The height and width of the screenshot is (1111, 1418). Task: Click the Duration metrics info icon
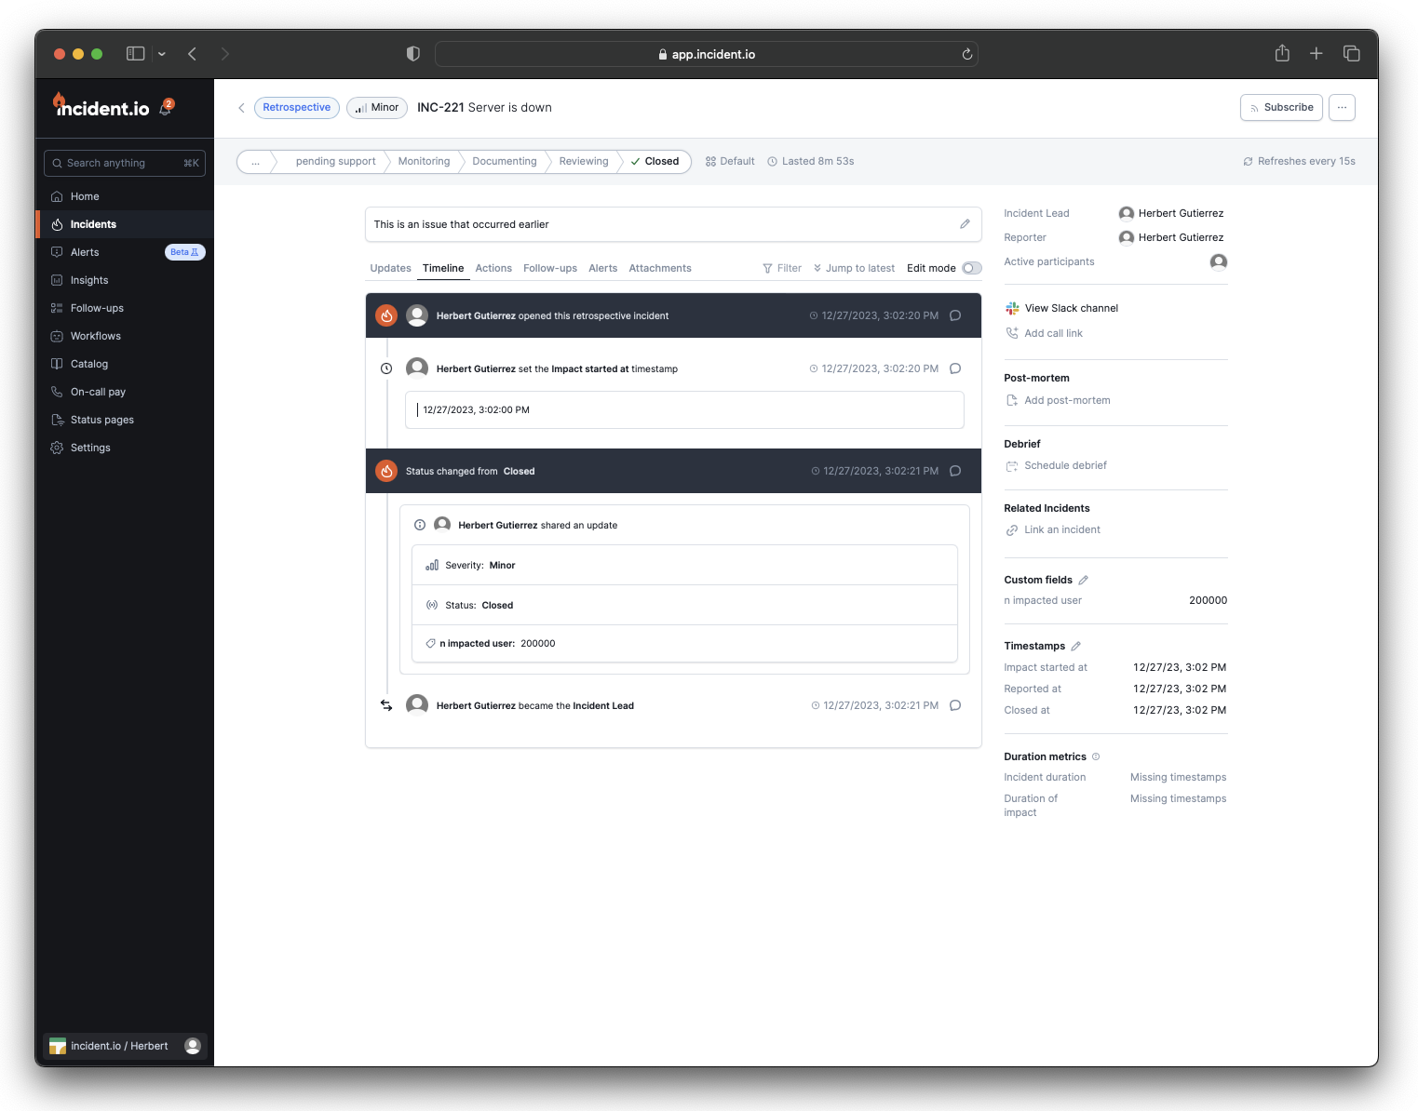1096,756
